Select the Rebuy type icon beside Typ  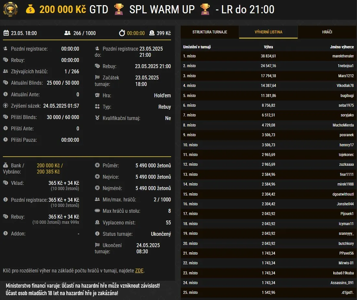point(97,107)
